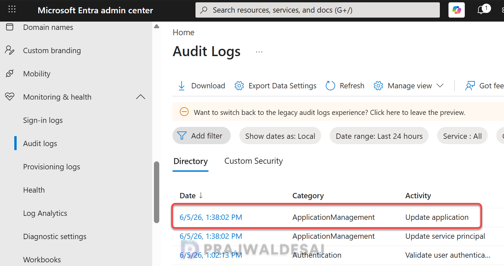Sort by the Date column arrow
Viewport: 504px width, 266px height.
coord(201,195)
